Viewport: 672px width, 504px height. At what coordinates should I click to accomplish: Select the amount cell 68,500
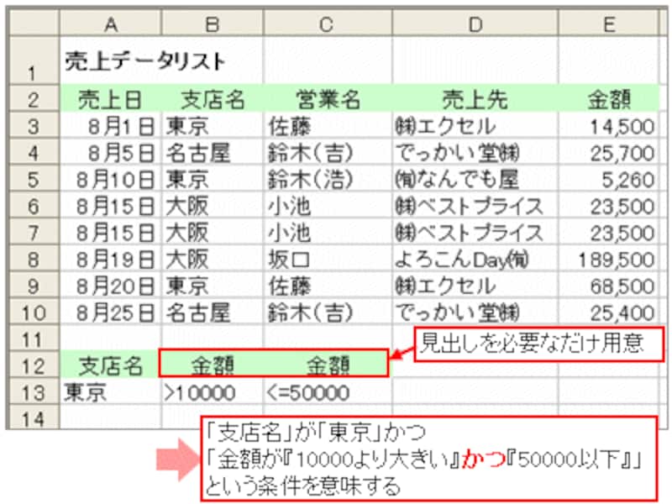click(x=608, y=285)
